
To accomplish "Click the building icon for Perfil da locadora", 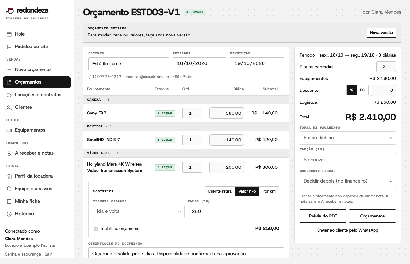I will [x=9, y=176].
